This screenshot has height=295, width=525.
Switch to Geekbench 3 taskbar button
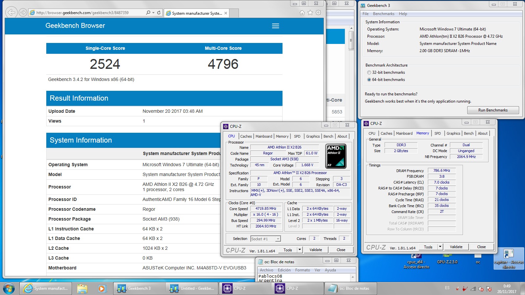click(x=139, y=288)
